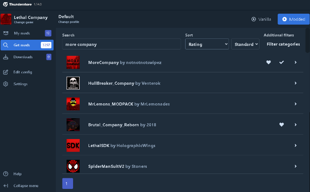310x192 pixels.
Task: Click the Brutal_Company_Reborn mod icon
Action: (73, 124)
